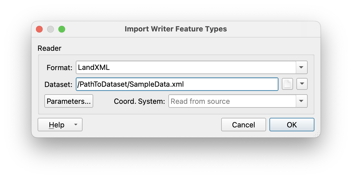Screen dimensions: 352x179
Task: Expand the Coord. System dropdown arrow
Action: (x=302, y=101)
